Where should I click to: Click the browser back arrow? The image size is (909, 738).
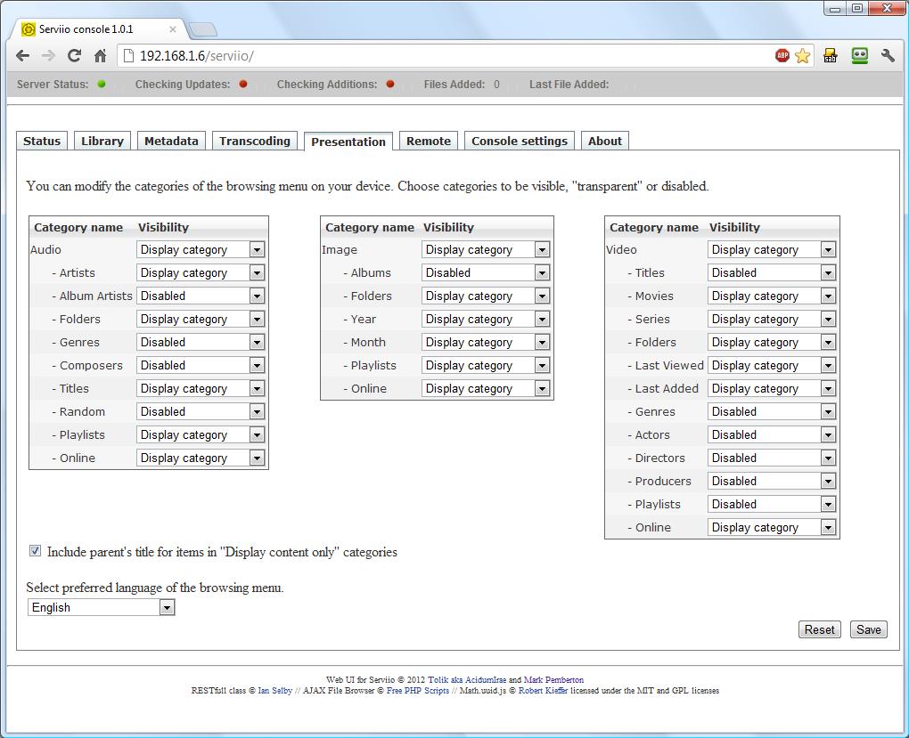[x=23, y=55]
